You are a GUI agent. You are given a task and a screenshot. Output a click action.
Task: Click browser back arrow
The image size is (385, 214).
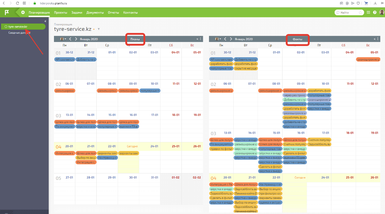tap(4, 3)
